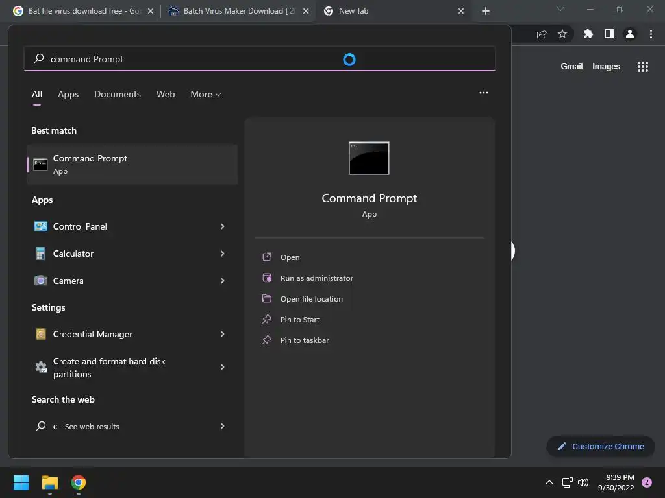Open a new Chrome tab with plus button
665x498 pixels.
pos(486,11)
